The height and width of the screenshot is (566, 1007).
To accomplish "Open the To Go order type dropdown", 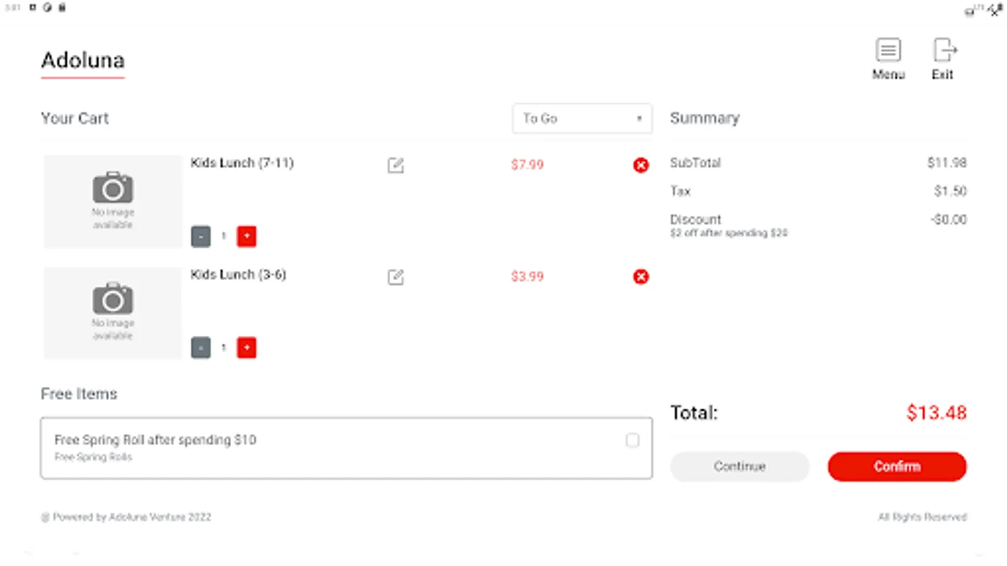I will click(582, 118).
